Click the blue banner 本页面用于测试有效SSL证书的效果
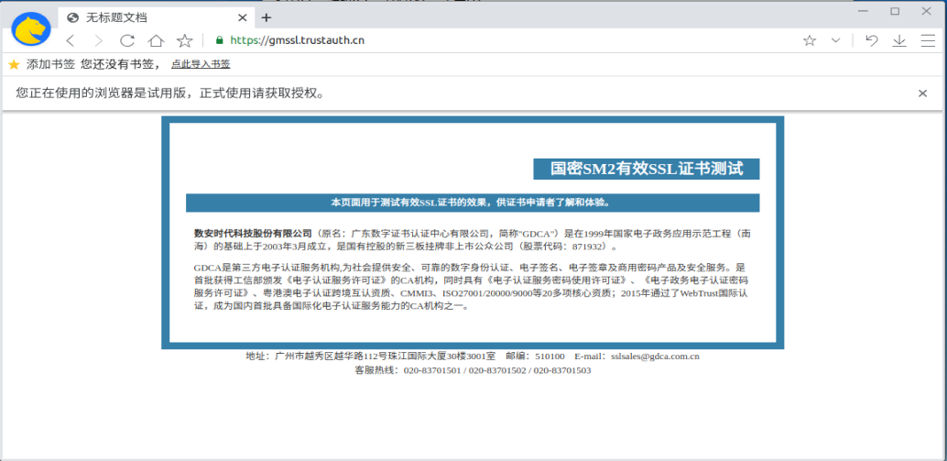 pos(473,203)
